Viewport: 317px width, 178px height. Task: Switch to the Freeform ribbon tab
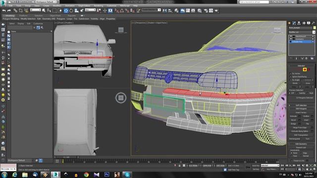tap(23, 15)
